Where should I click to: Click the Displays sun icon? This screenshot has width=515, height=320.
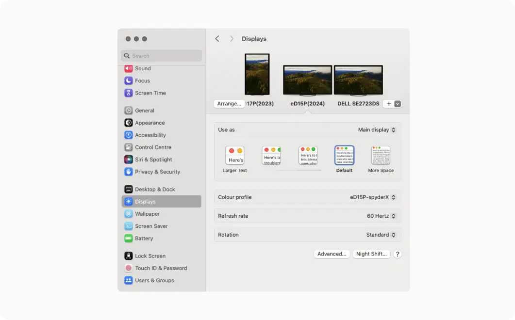129,202
